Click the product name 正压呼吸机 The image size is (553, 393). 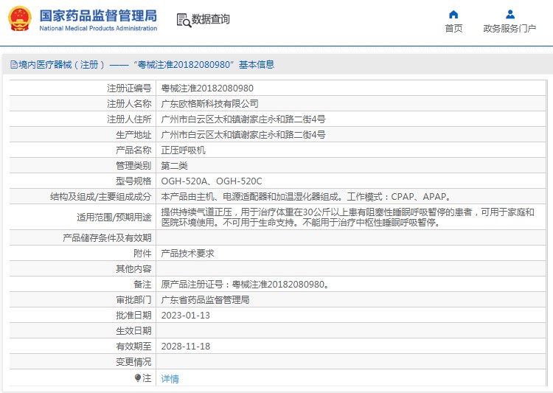pos(183,150)
